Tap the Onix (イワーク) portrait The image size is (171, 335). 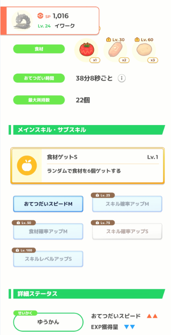pos(22,21)
